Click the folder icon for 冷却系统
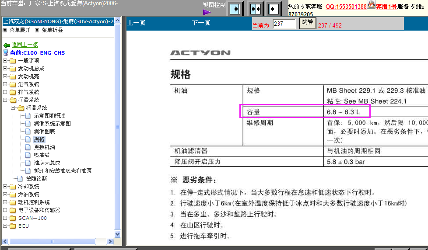 (13, 187)
